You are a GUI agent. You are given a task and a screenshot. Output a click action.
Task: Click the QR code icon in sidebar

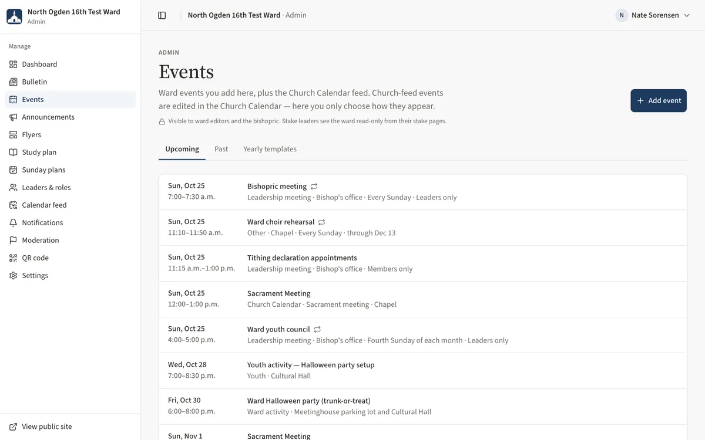click(13, 258)
